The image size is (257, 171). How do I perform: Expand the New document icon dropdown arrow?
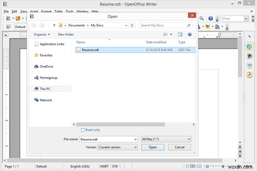coord(13,18)
